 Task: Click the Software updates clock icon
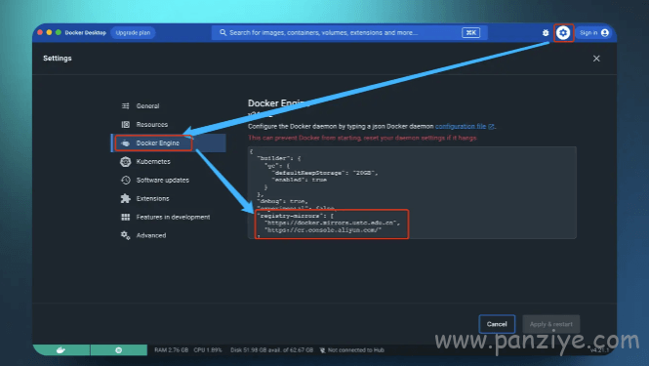(126, 181)
